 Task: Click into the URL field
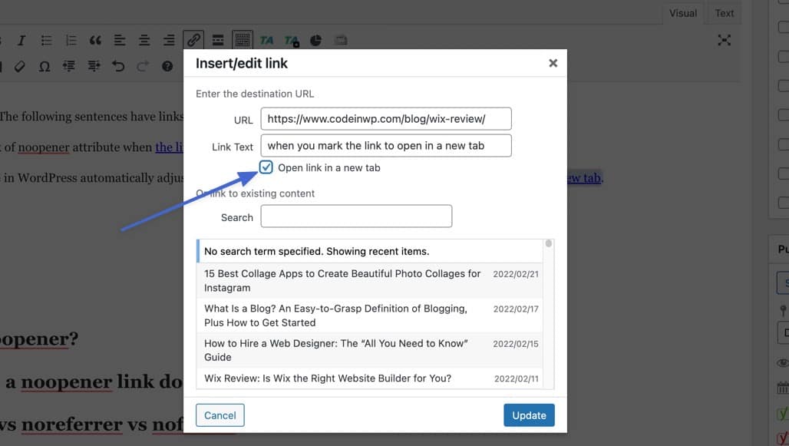(385, 119)
